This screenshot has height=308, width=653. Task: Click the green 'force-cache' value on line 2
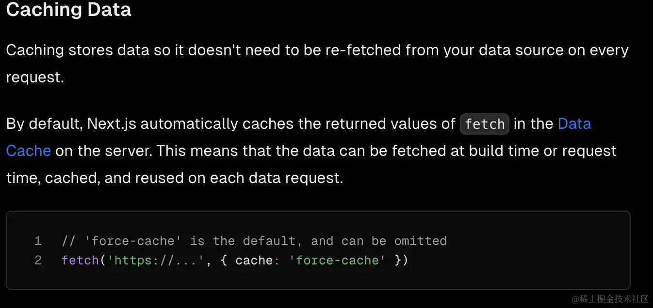coord(337,261)
